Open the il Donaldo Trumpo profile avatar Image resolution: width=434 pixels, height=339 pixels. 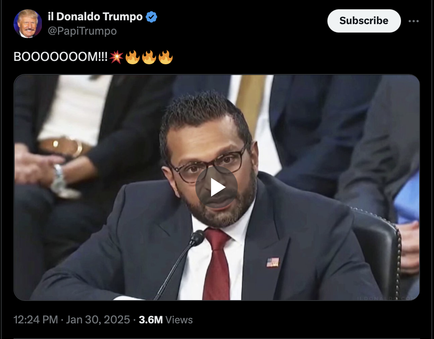pyautogui.click(x=27, y=24)
